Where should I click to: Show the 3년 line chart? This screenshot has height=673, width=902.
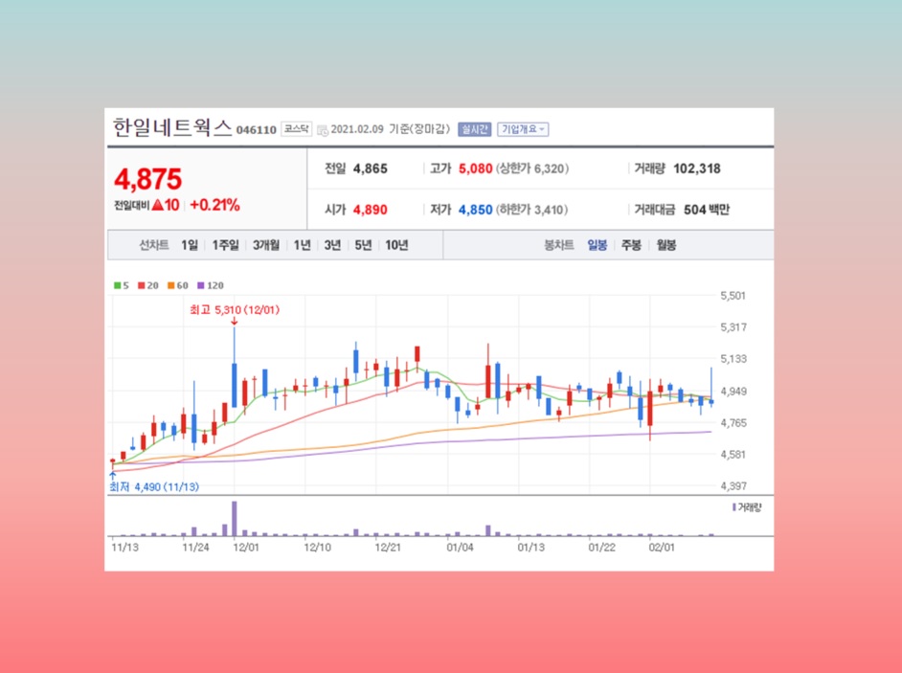click(x=332, y=246)
